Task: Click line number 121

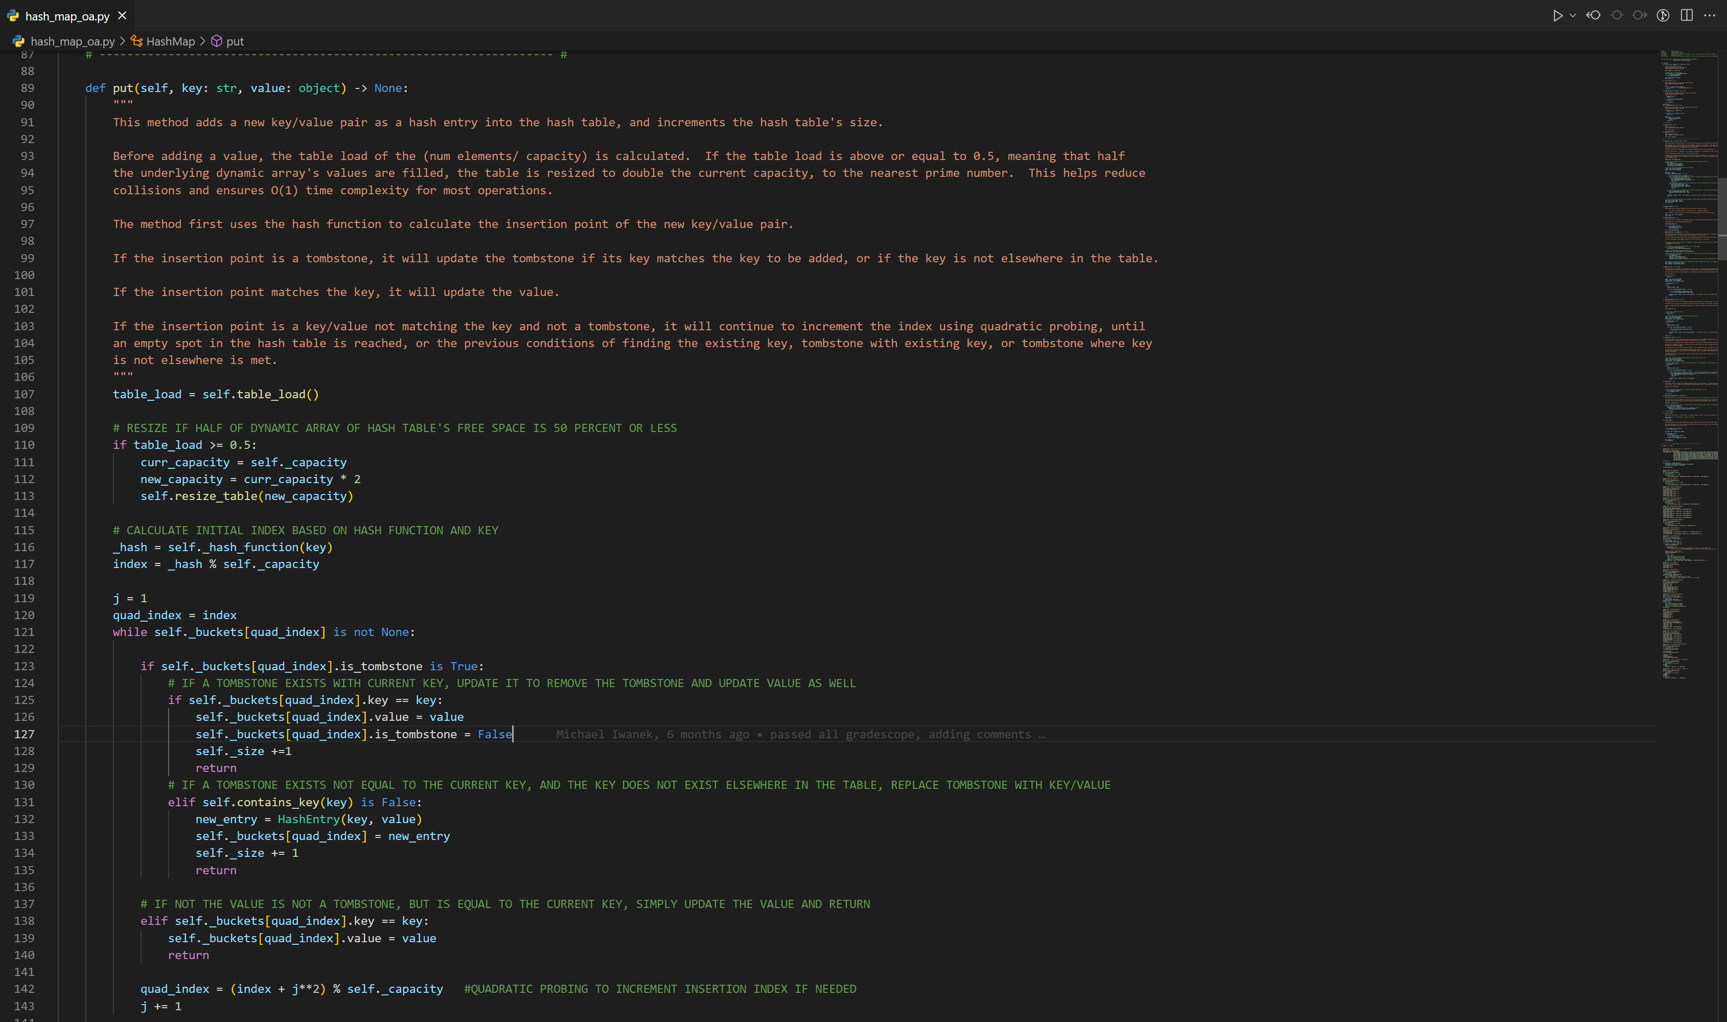Action: [x=24, y=632]
